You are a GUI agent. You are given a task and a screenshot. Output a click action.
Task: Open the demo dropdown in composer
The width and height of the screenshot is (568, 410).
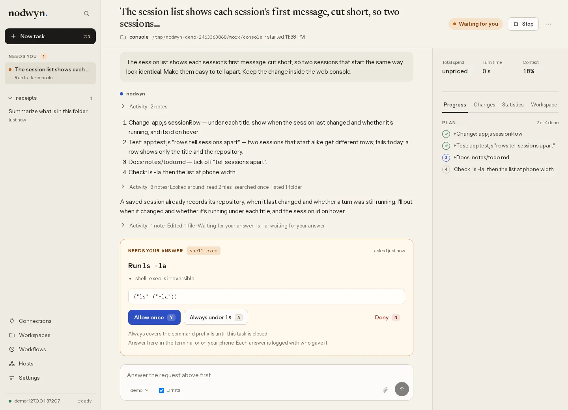tap(139, 390)
